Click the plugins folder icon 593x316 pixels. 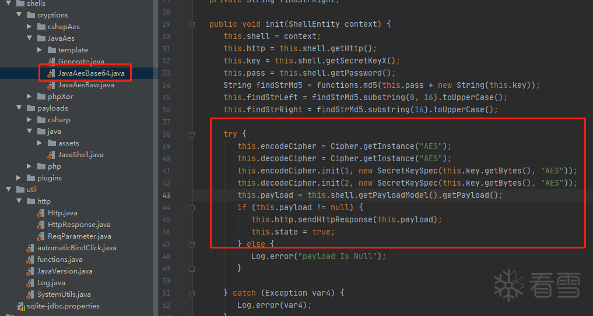point(31,178)
